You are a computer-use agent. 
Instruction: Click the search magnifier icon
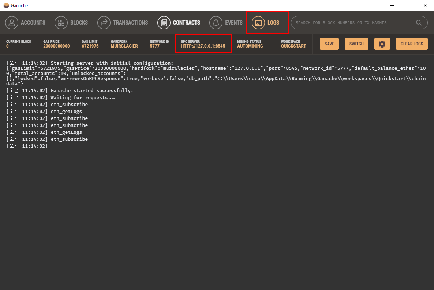pyautogui.click(x=419, y=23)
